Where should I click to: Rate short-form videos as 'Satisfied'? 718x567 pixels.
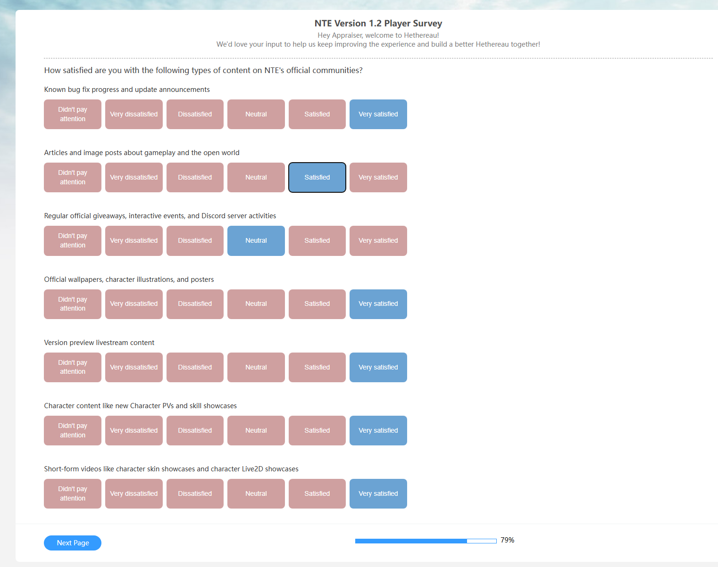click(x=317, y=493)
